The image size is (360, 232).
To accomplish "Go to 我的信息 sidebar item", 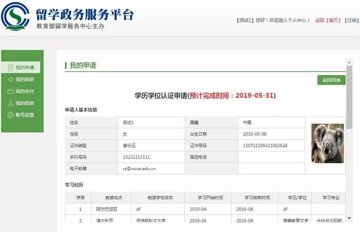I will coord(25,103).
